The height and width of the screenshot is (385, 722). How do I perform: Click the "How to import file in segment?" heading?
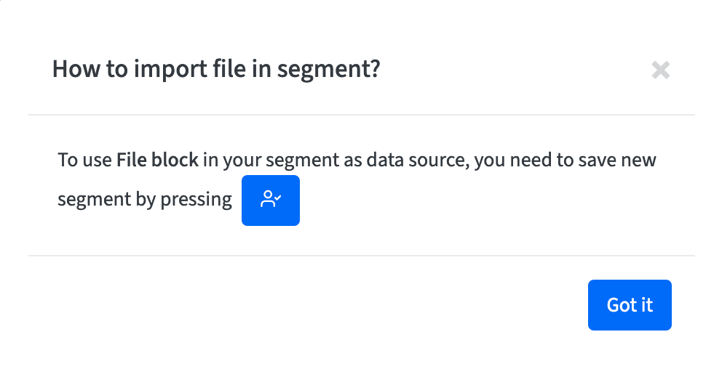point(216,70)
